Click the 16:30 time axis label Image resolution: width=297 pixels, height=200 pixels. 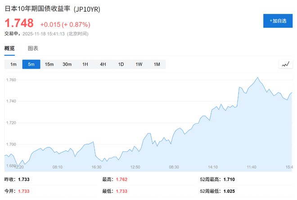[x=96, y=167]
